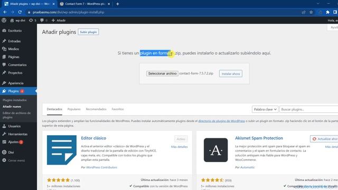Viewport: 338px width, 190px height.
Task: Click Actualizar ahora for Akismet
Action: tap(324, 139)
